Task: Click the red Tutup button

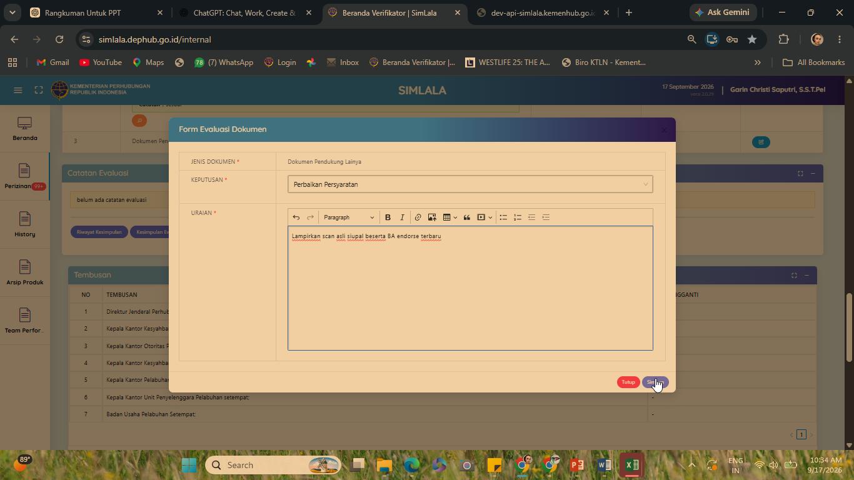Action: 628,382
